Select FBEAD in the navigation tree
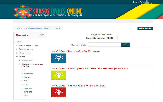This screenshot has height=102, width=163. click(28, 77)
